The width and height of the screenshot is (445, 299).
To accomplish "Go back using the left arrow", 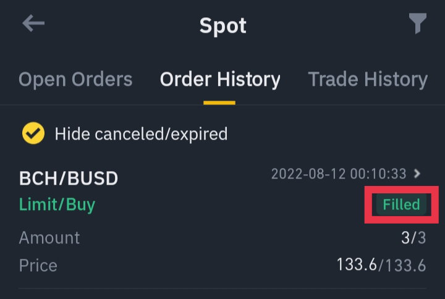I will tap(33, 23).
